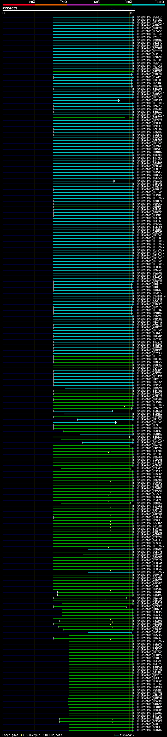Select UniRef100_Q8BKU2 label
The image size is (167, 737).
(150, 267)
